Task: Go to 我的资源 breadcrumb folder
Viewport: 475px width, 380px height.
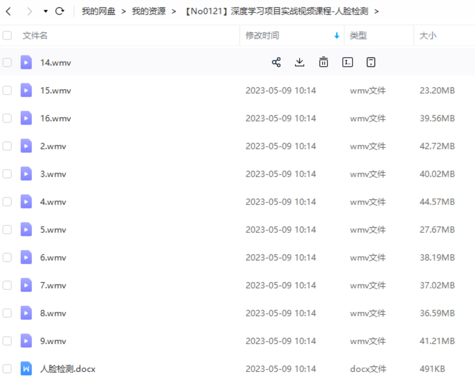Action: coord(149,11)
